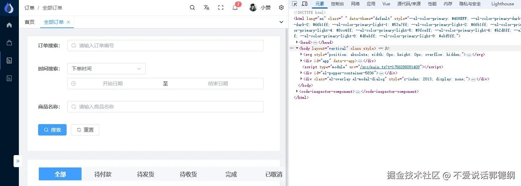Expand the el-overlay el-modal-dialog div node

click(302, 79)
